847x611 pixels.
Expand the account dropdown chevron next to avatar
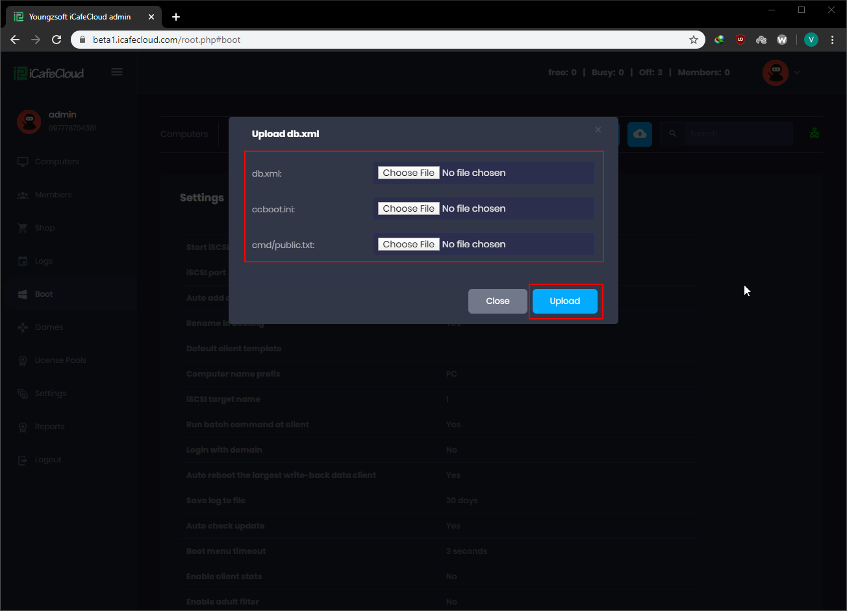point(796,72)
